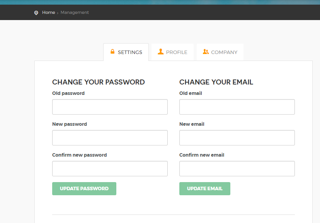Submit with the Update Password button

pyautogui.click(x=84, y=189)
